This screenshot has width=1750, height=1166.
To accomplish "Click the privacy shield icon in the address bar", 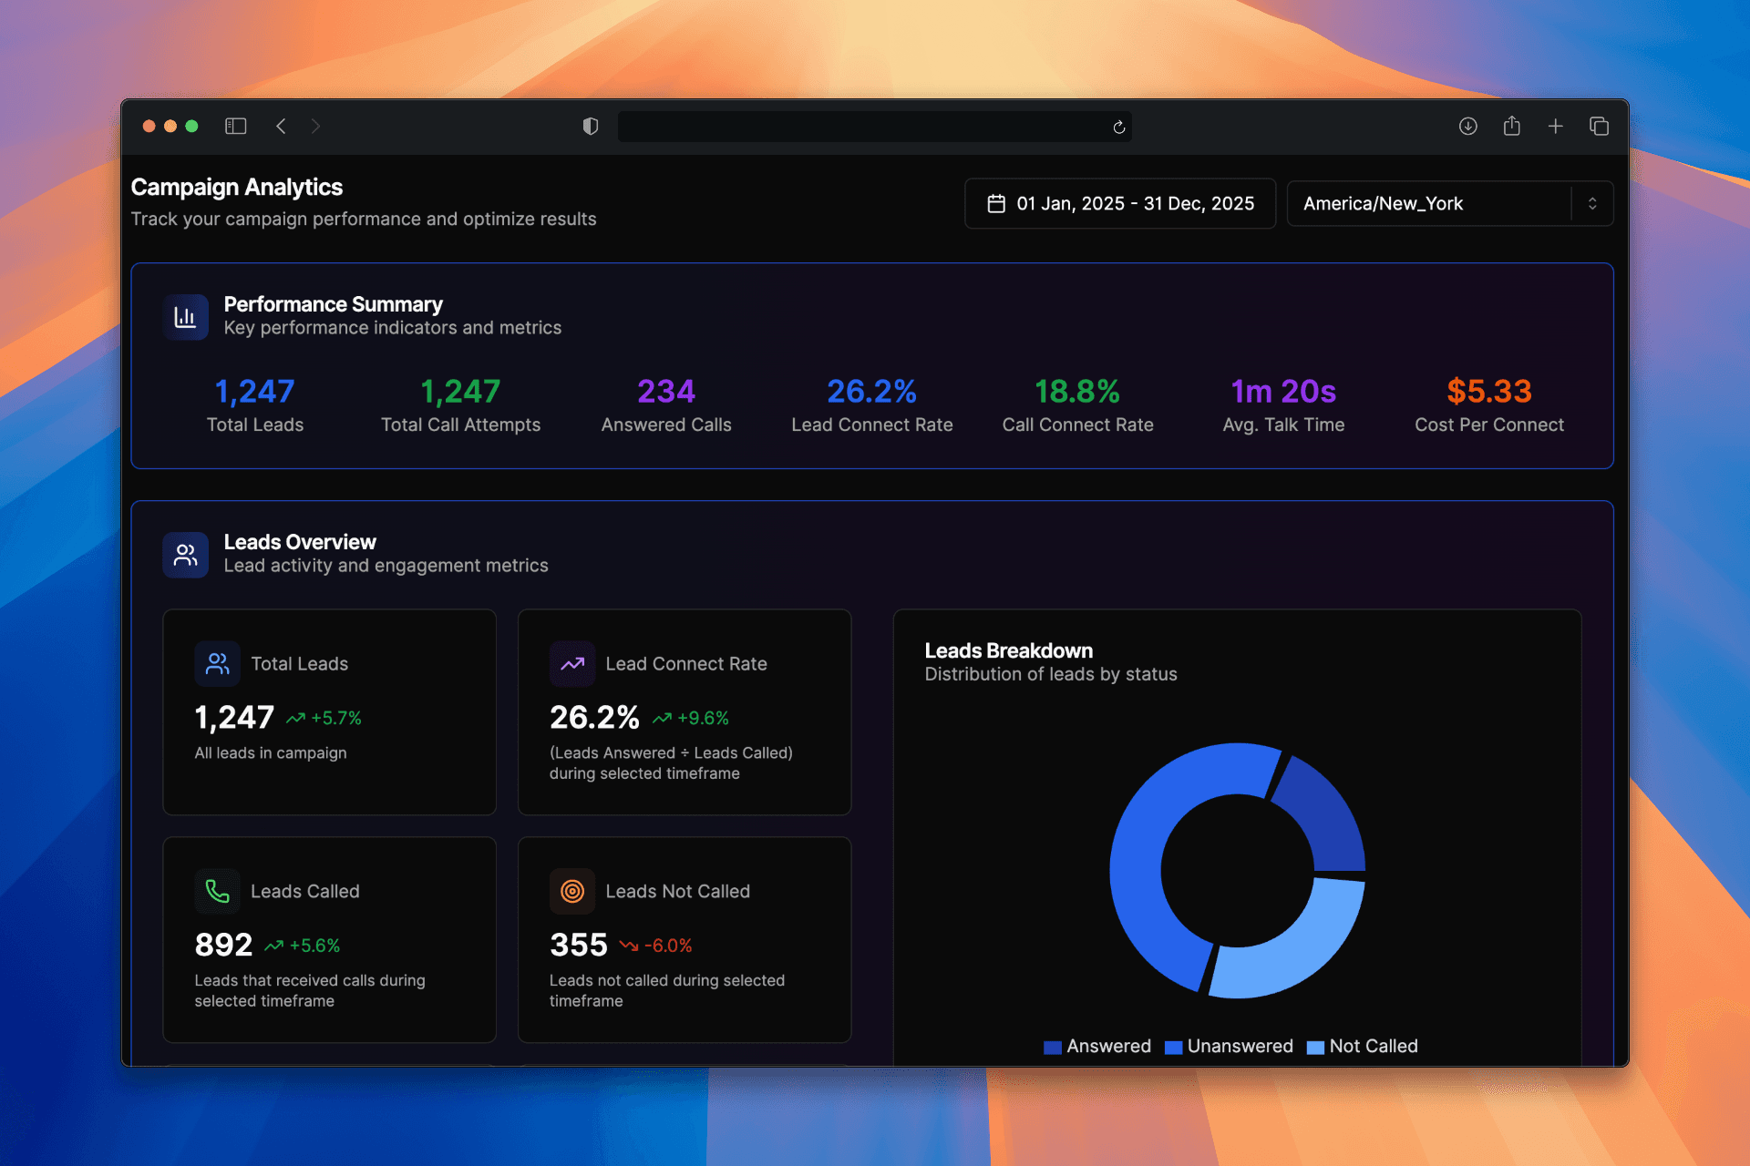I will point(590,127).
